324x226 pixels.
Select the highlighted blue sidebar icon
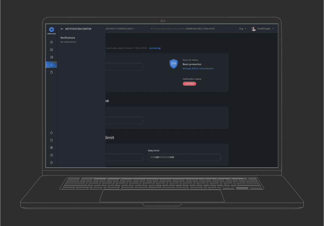51,65
